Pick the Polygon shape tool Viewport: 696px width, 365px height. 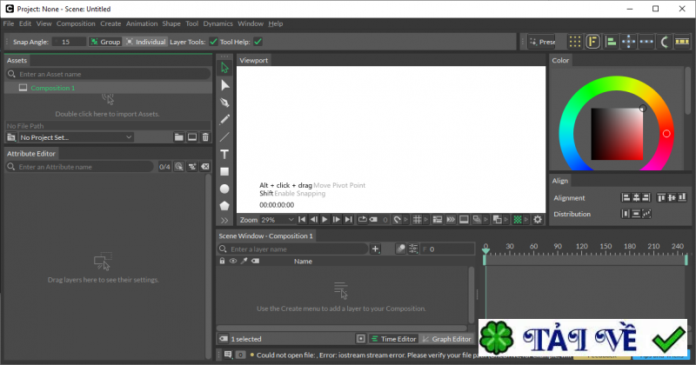tap(224, 206)
